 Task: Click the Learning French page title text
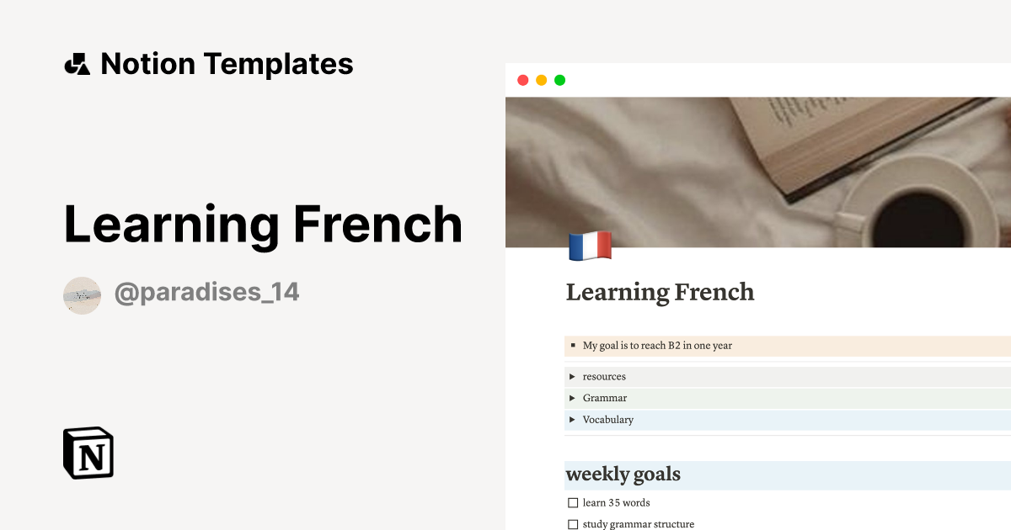click(x=659, y=293)
